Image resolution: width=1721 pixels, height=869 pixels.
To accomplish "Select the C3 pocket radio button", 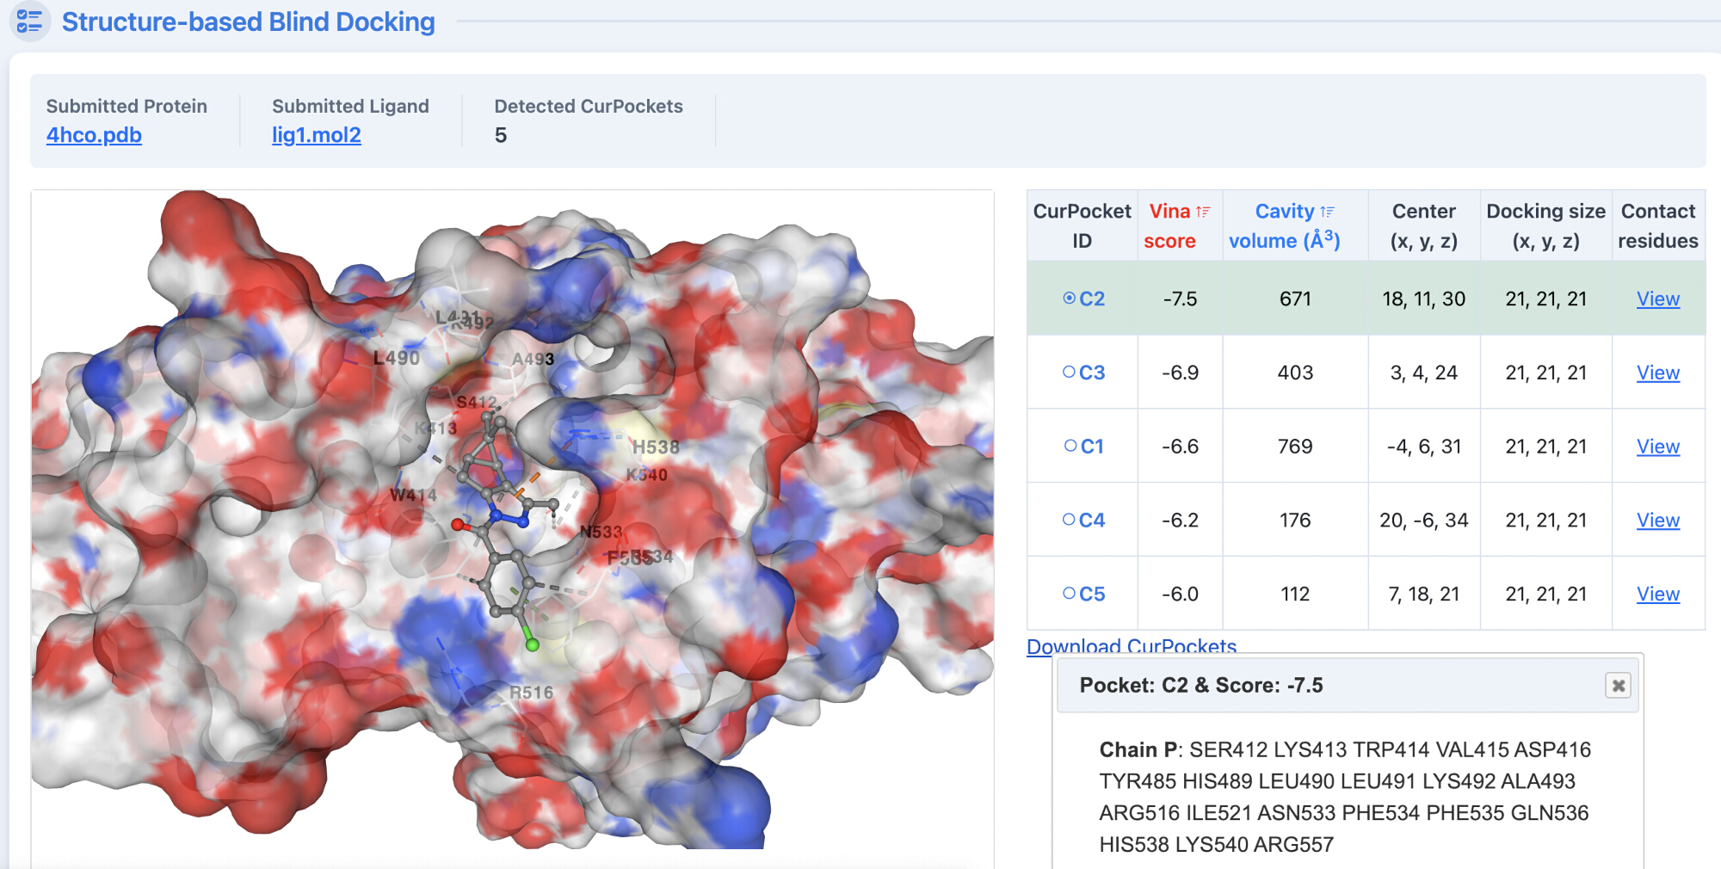I will 1069,373.
